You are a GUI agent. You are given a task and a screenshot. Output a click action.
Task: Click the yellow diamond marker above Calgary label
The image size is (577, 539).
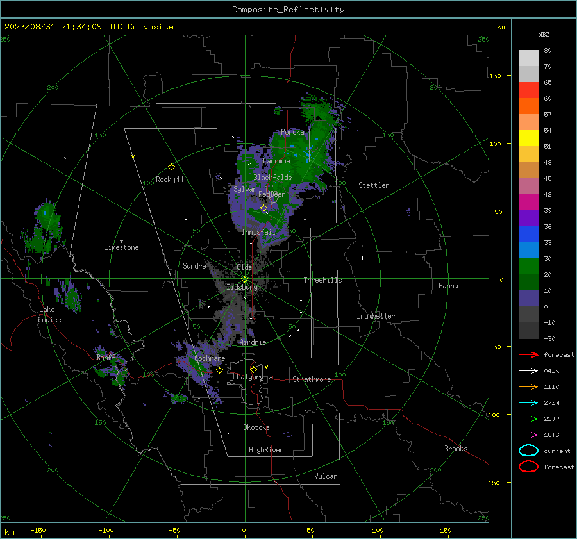click(253, 369)
